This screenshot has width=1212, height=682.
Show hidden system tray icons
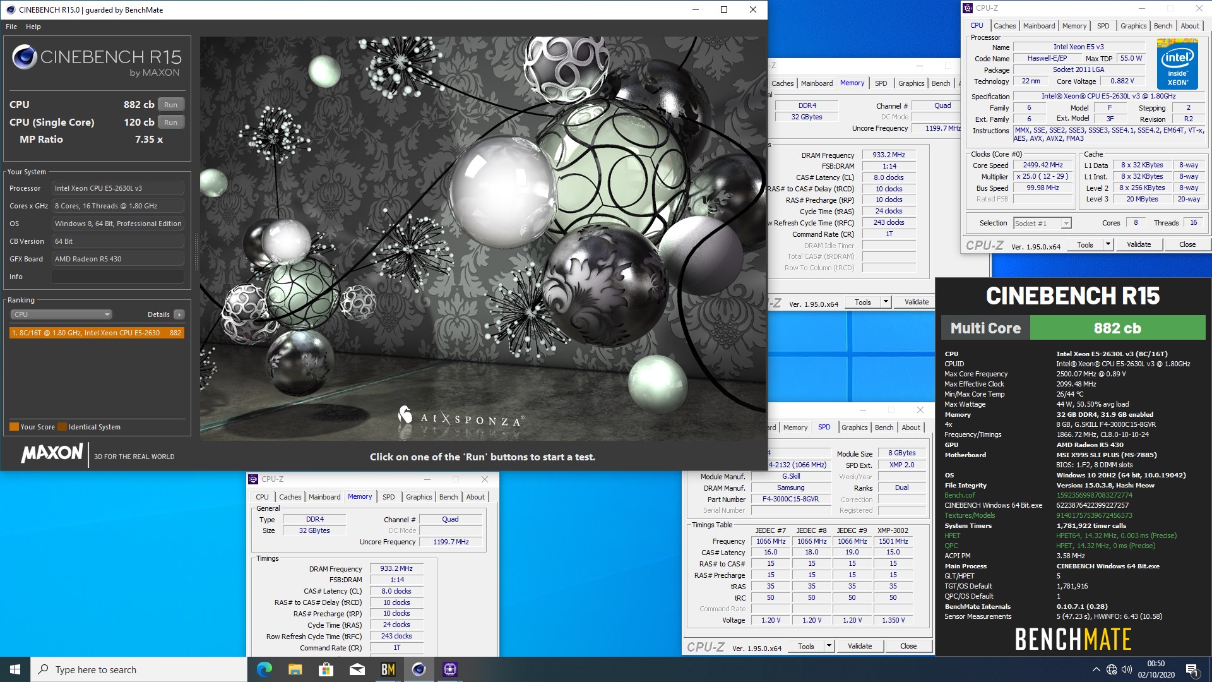[x=1096, y=669]
